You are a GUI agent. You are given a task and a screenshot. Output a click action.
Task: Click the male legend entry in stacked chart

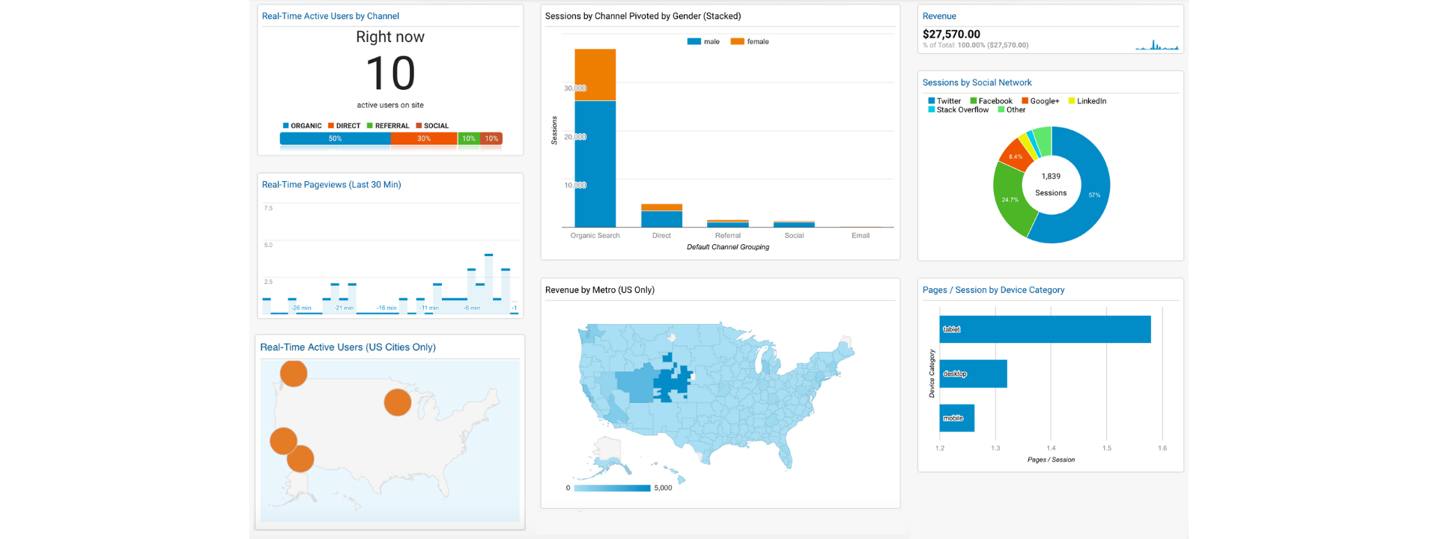click(x=703, y=42)
